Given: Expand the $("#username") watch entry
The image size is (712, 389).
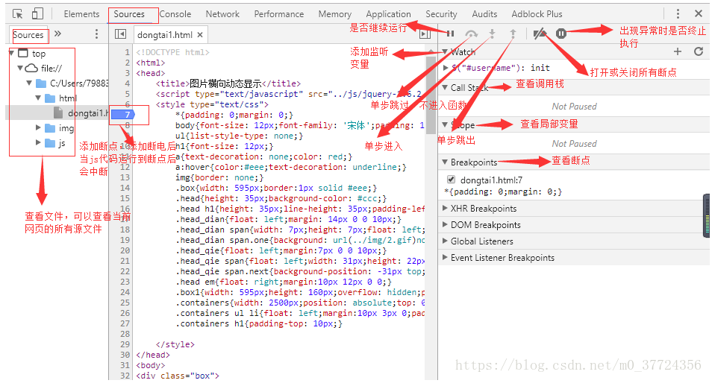Looking at the screenshot, I should point(446,68).
